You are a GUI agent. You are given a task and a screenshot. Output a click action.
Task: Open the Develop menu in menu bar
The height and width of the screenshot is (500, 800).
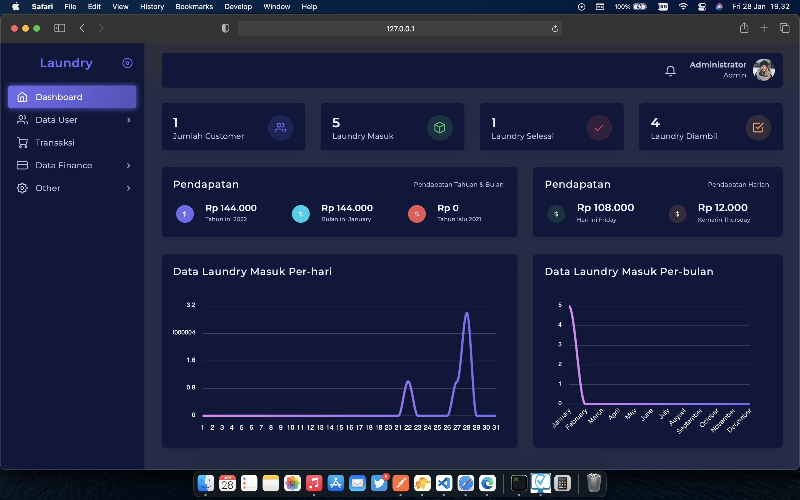[238, 7]
